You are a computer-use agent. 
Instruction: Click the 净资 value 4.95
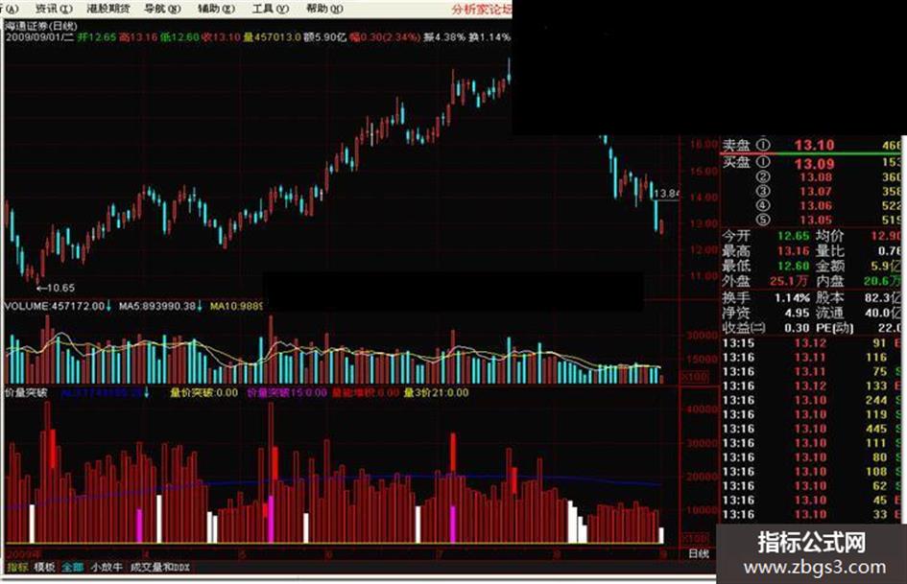pos(797,313)
